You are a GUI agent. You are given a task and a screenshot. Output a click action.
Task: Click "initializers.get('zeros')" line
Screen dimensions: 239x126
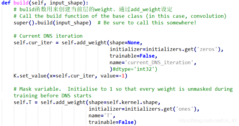click(166, 49)
